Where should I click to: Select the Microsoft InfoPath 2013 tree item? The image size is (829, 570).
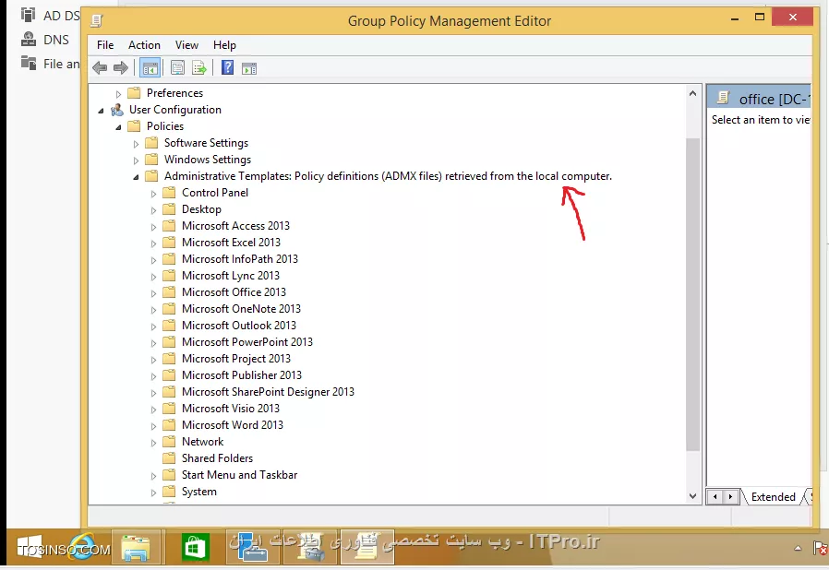[x=239, y=259]
